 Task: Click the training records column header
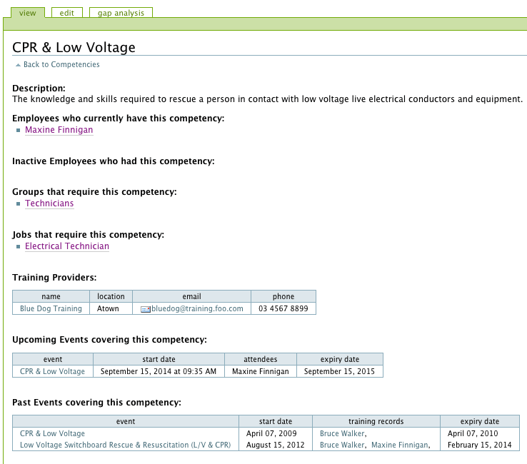pos(376,421)
